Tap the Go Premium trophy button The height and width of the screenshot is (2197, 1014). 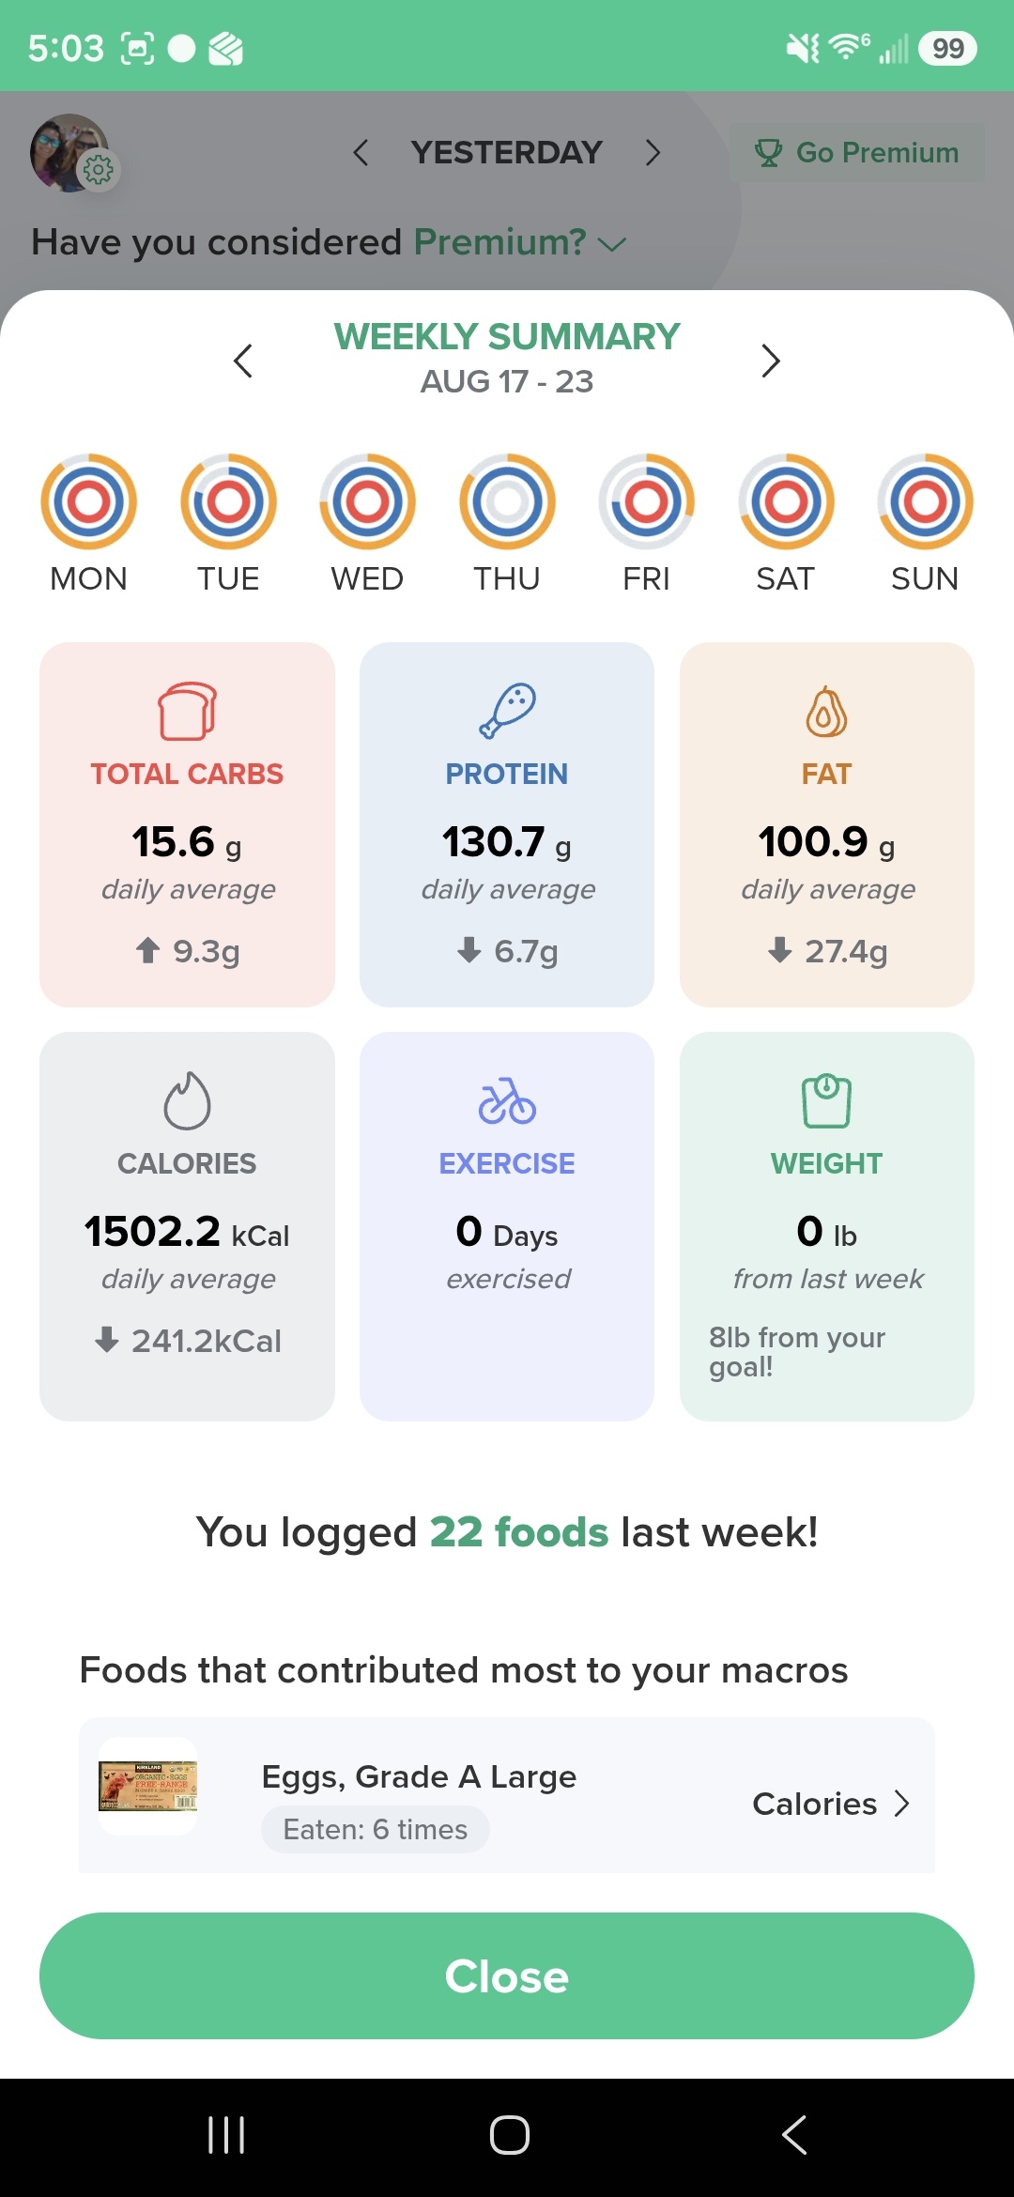point(857,152)
